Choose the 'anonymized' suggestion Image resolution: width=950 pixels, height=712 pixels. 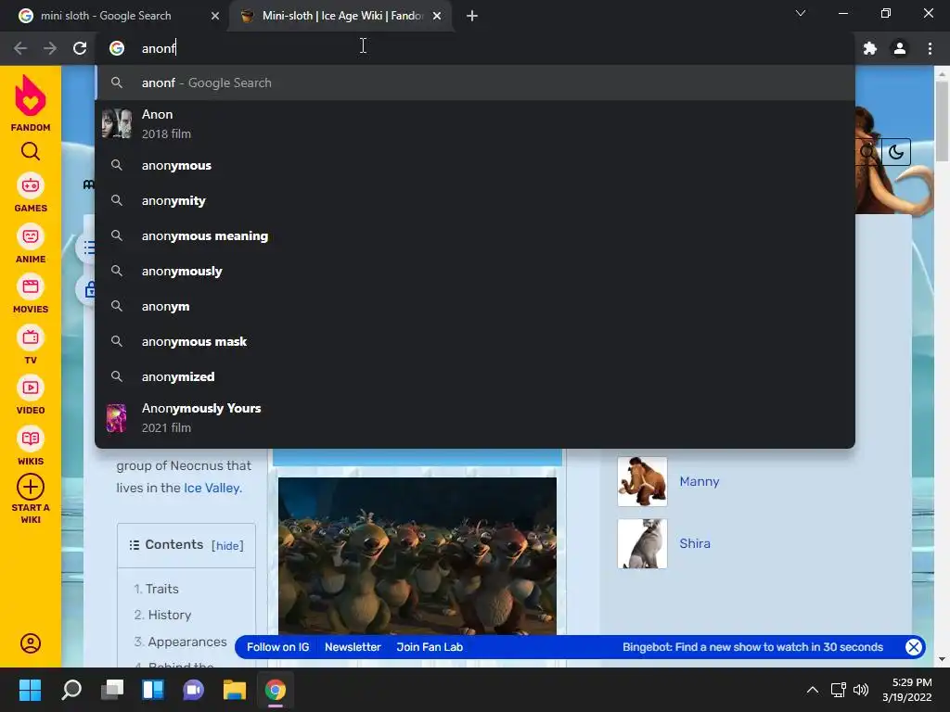[x=475, y=376]
